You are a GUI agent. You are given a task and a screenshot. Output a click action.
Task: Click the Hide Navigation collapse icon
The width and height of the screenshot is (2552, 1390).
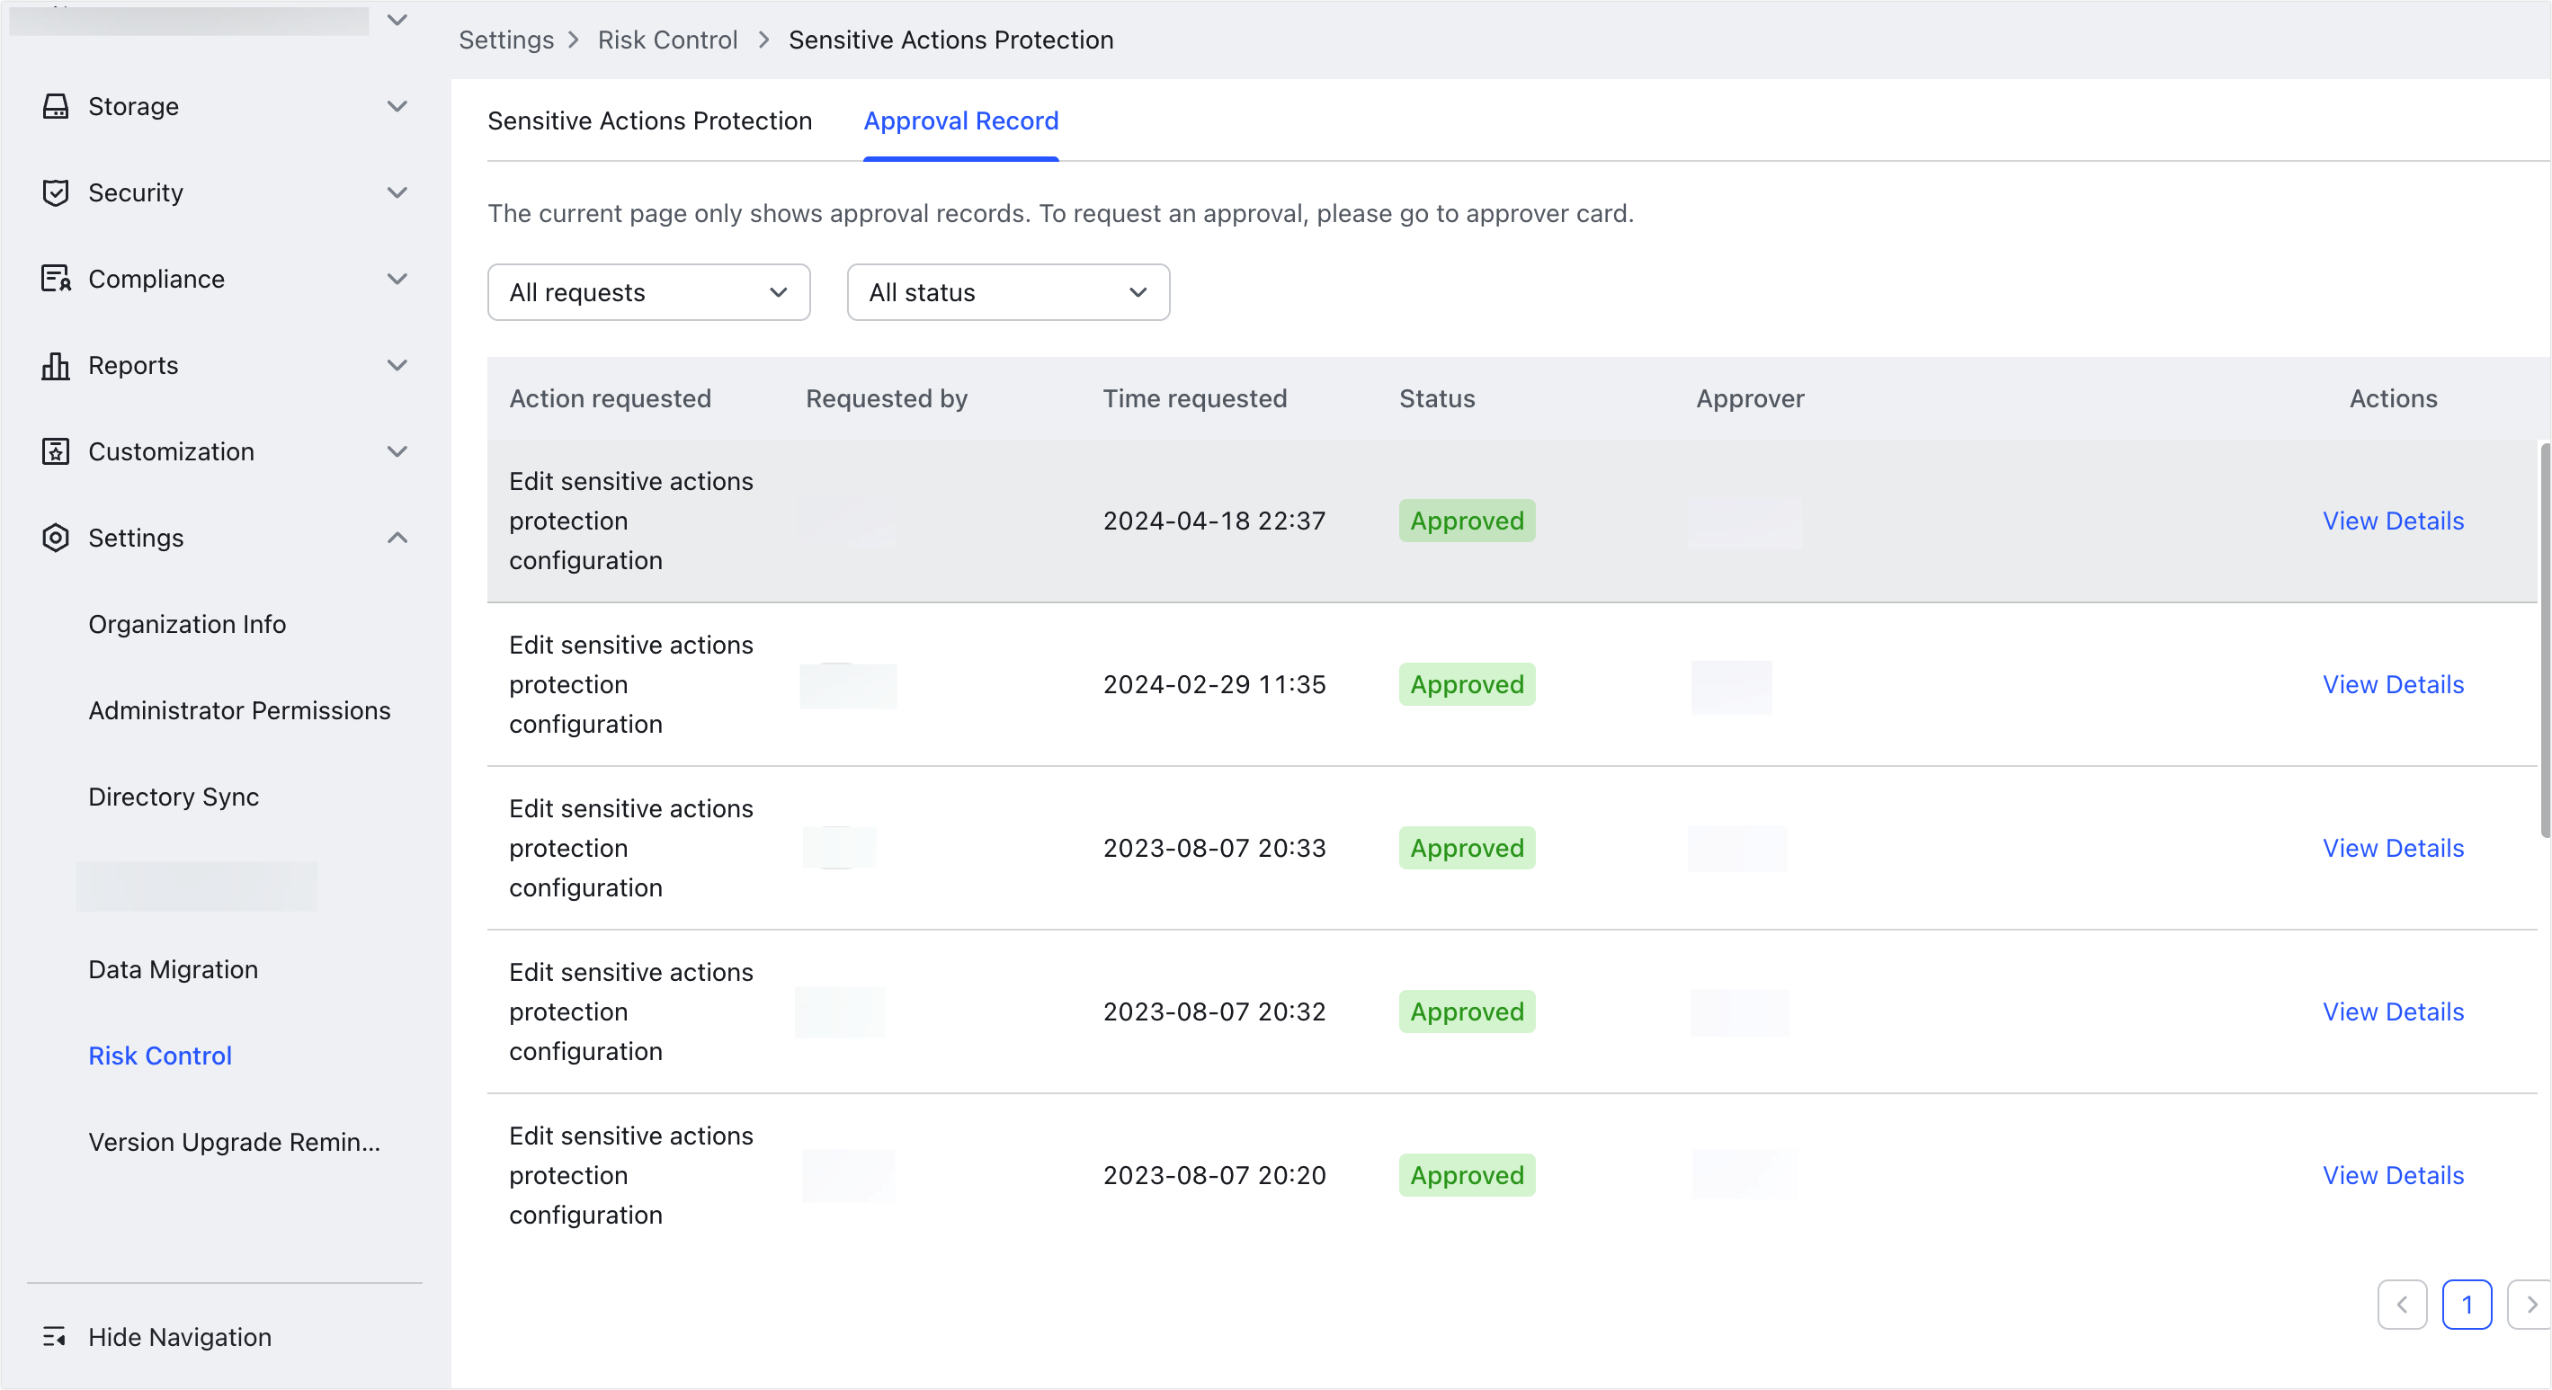point(55,1336)
